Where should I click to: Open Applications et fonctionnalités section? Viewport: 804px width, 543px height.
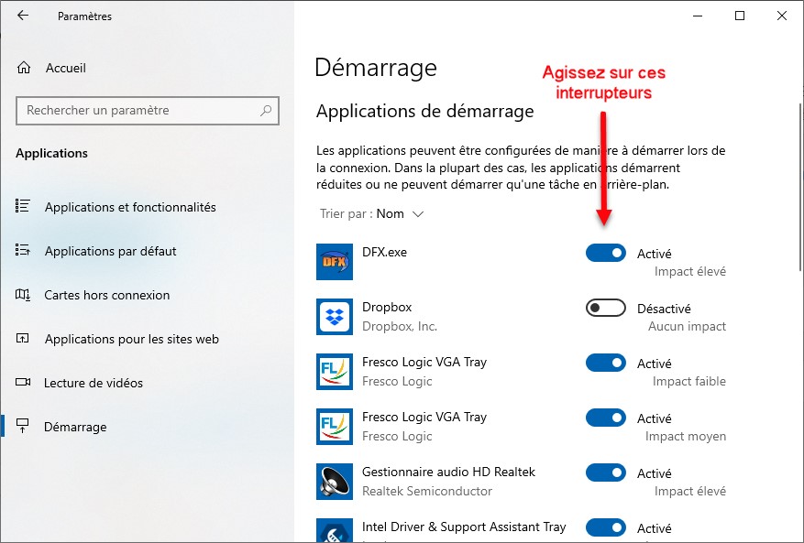[129, 207]
